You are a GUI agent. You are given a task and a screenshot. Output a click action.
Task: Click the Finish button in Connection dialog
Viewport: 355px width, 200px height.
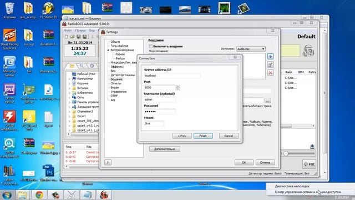coord(203,136)
